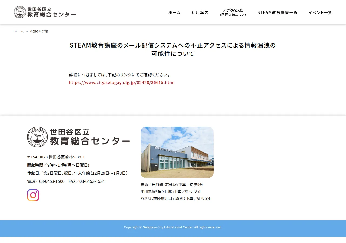Screen dimensions: 346x243
Task: Click the bus access text バス「若林陸橋北口」
Action: (176, 198)
